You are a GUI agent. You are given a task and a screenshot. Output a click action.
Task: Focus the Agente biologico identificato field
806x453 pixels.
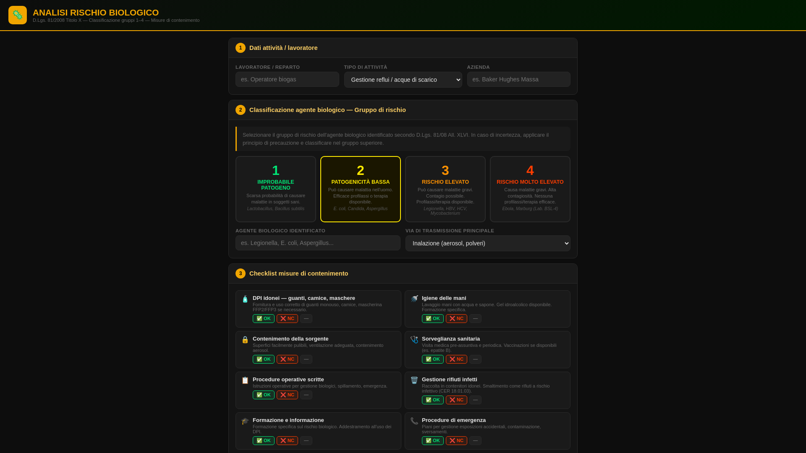tap(318, 243)
